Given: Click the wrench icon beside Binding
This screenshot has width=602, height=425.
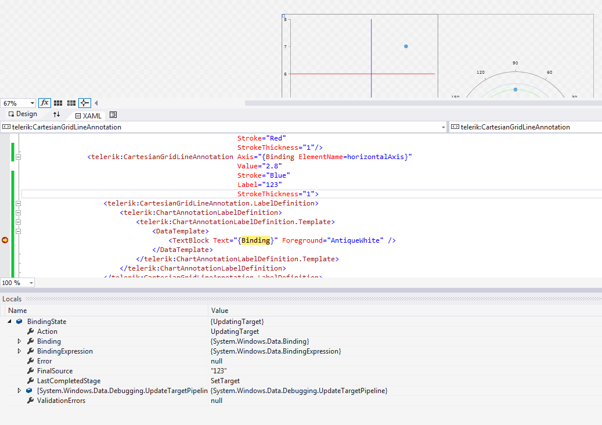Looking at the screenshot, I should [30, 341].
